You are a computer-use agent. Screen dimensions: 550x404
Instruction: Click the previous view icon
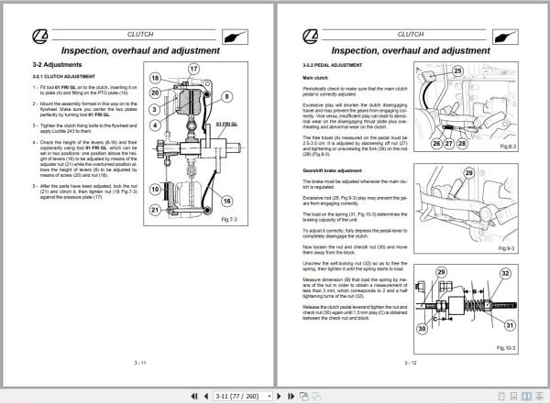(303, 397)
